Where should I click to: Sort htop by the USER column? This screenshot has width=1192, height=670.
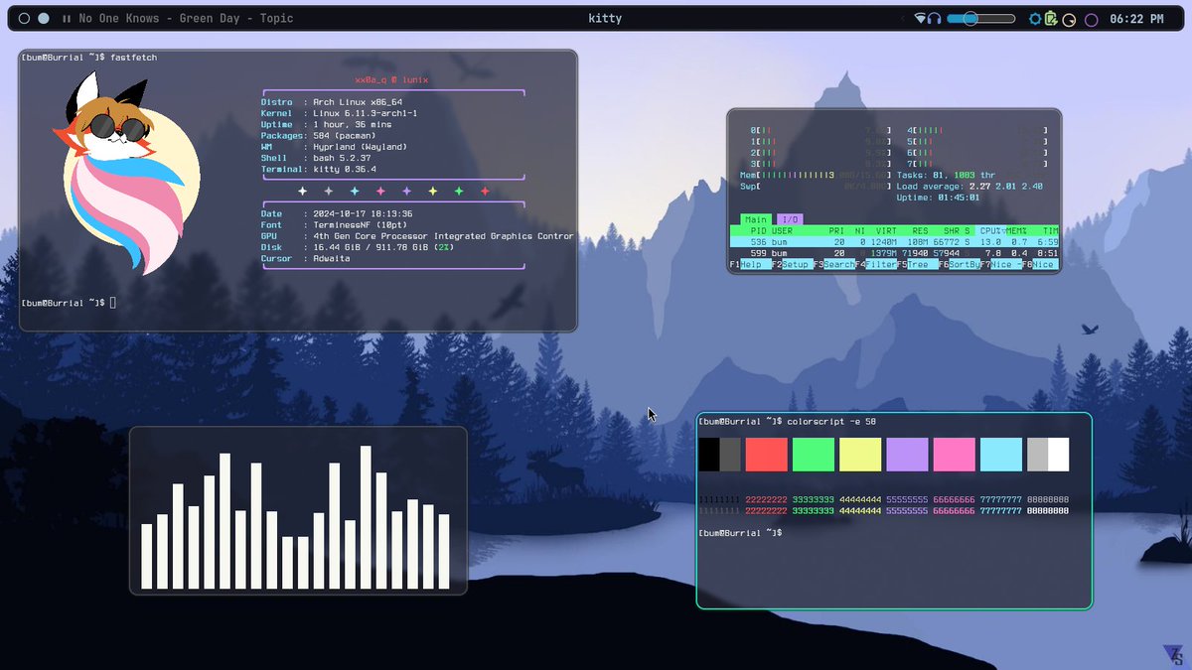(x=783, y=230)
